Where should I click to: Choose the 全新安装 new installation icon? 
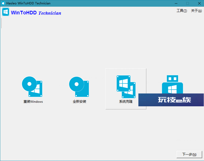click(79, 87)
